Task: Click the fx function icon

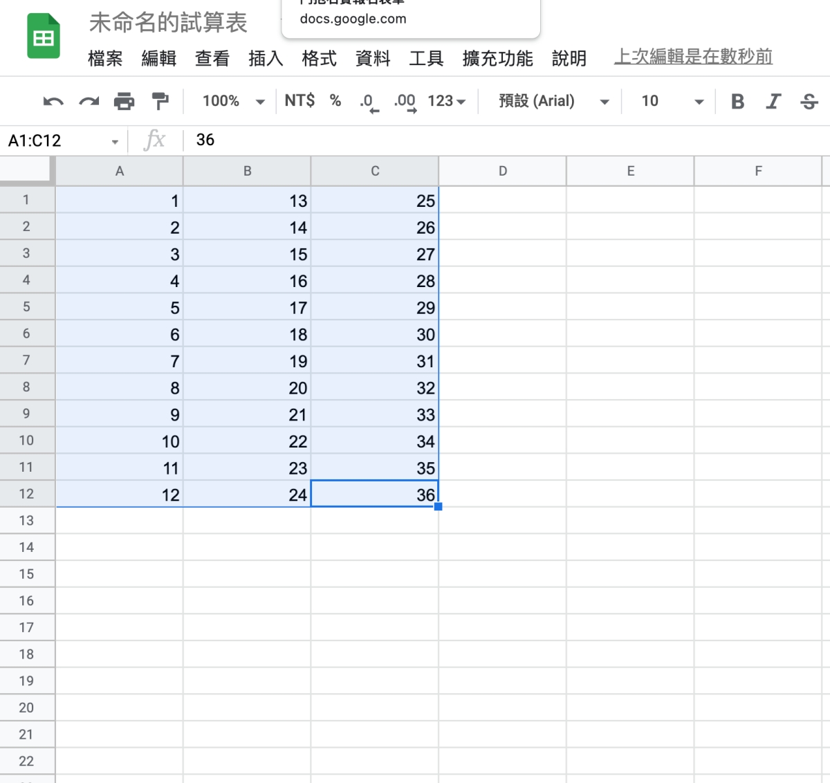Action: (155, 140)
